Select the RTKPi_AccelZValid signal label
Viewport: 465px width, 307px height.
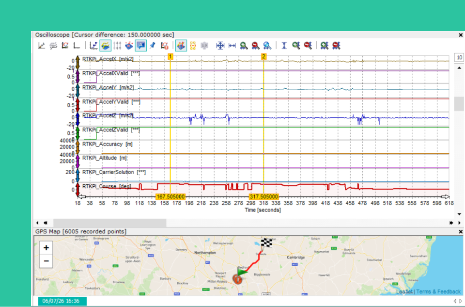tap(111, 130)
